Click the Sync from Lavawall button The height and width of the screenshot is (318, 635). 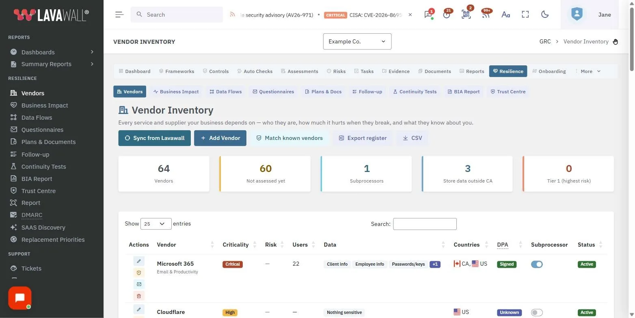(x=155, y=138)
